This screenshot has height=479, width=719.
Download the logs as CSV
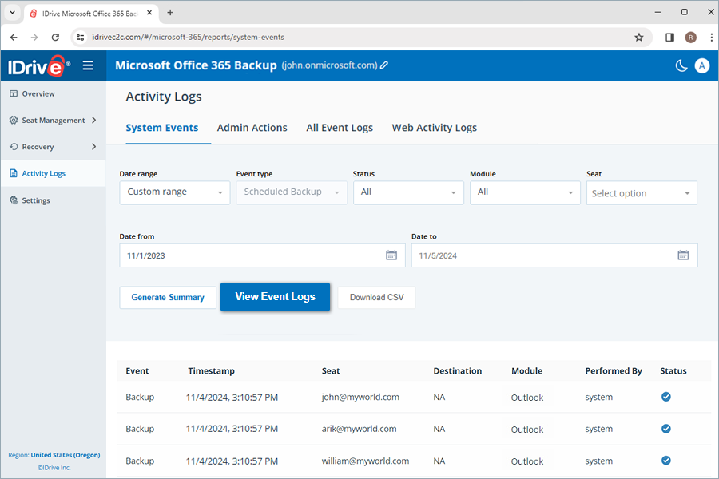click(x=376, y=297)
